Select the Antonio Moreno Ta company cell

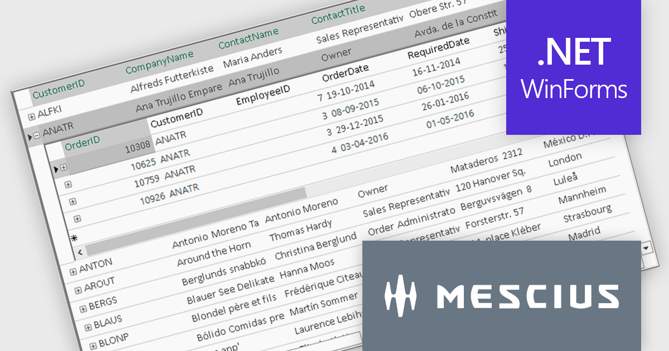pyautogui.click(x=216, y=233)
